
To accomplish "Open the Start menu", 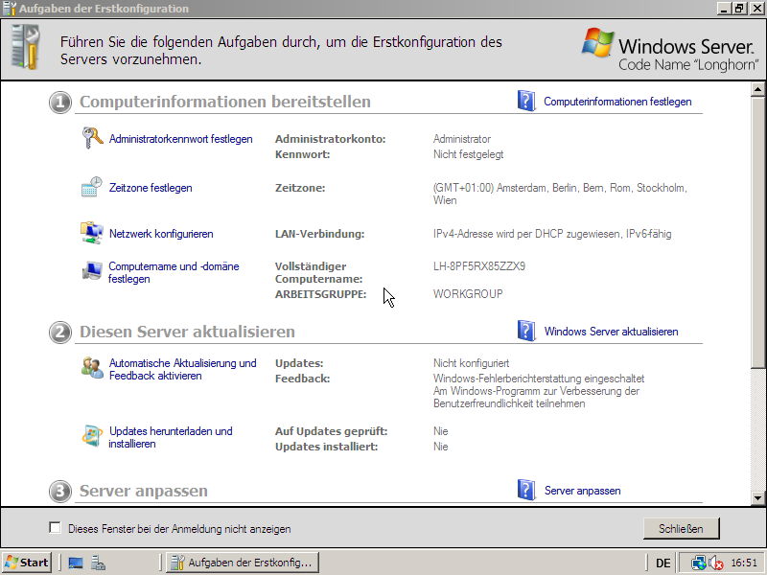I will coord(27,563).
